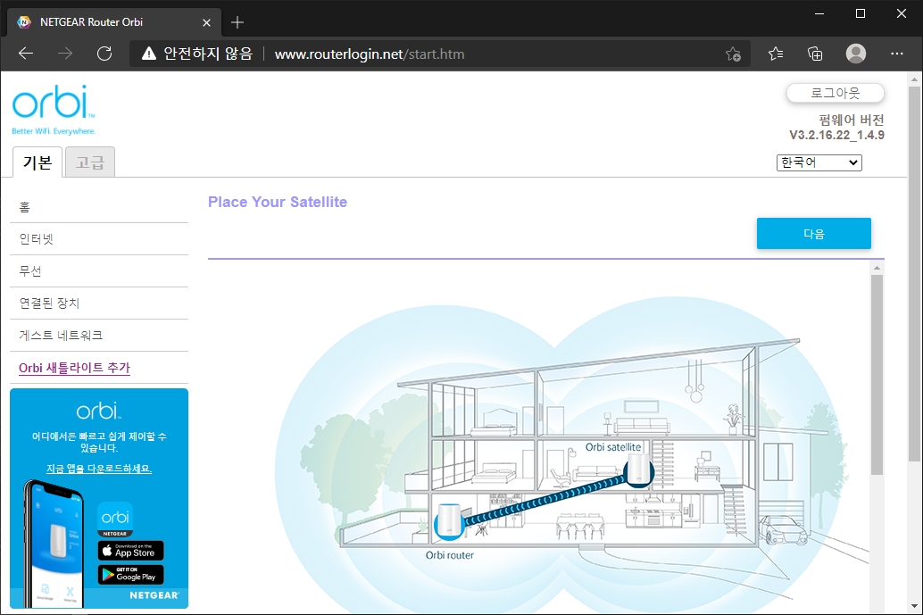The image size is (923, 615).
Task: Open the 연결된 장치 menu item
Action: tap(99, 303)
